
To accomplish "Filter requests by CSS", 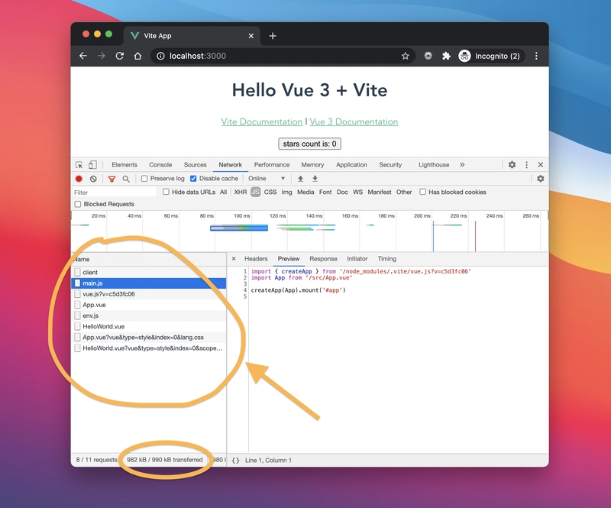I will [x=270, y=193].
